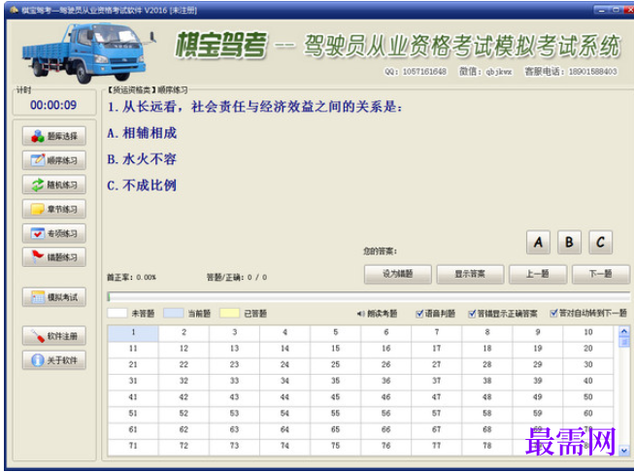Jump to question 71
Viewport: 634px width, 472px height.
point(133,446)
